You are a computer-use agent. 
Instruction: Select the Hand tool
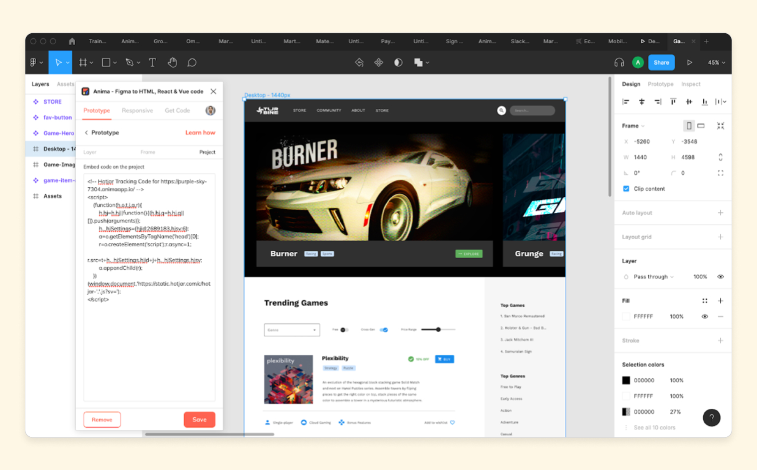click(172, 63)
